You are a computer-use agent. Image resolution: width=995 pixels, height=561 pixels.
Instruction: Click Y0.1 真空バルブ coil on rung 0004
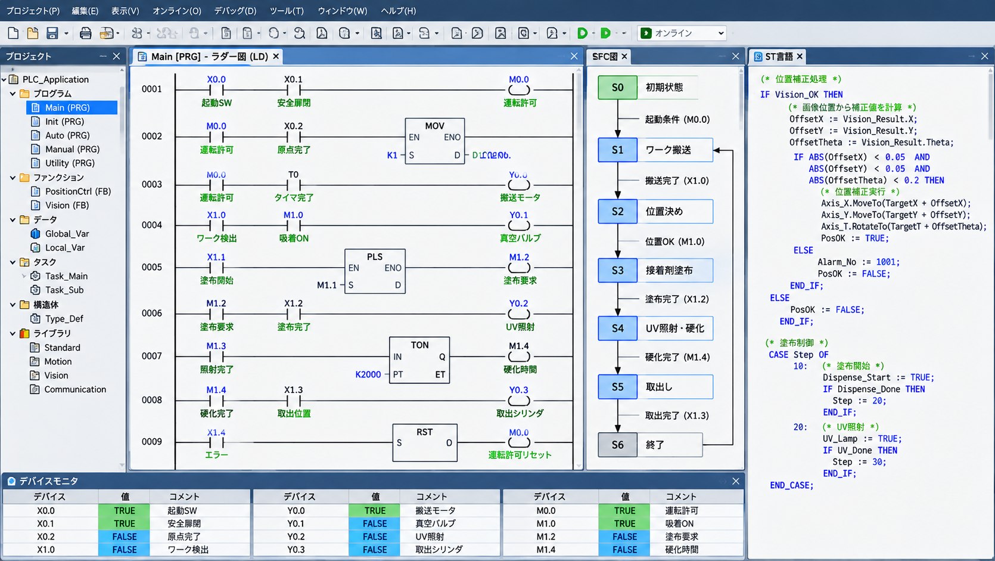[x=520, y=226]
